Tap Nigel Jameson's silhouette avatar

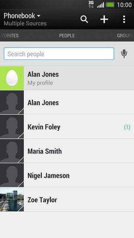(x=12, y=175)
